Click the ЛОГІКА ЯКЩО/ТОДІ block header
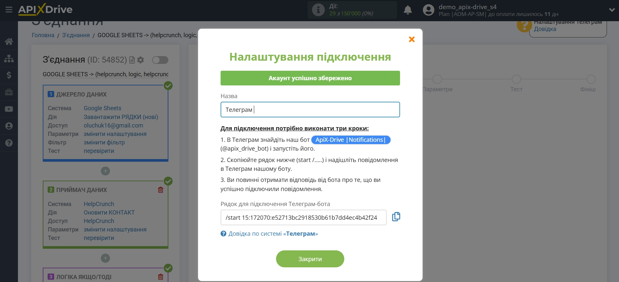The width and height of the screenshot is (619, 282). 84,277
